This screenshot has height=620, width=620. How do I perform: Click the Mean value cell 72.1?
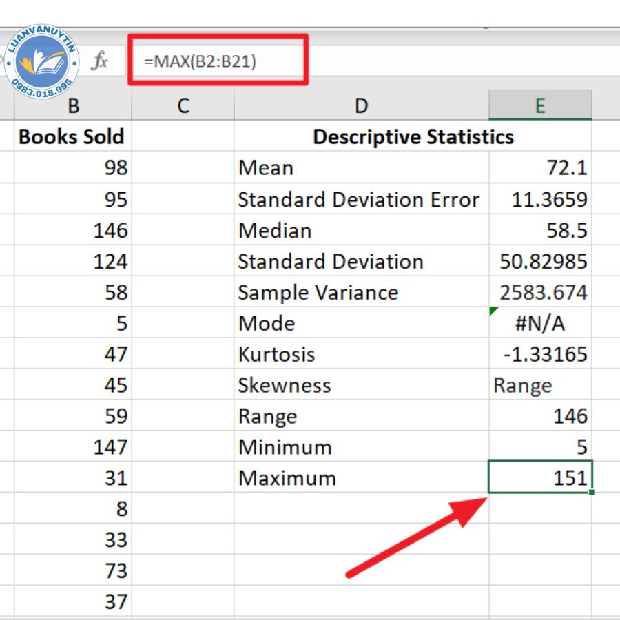click(540, 167)
